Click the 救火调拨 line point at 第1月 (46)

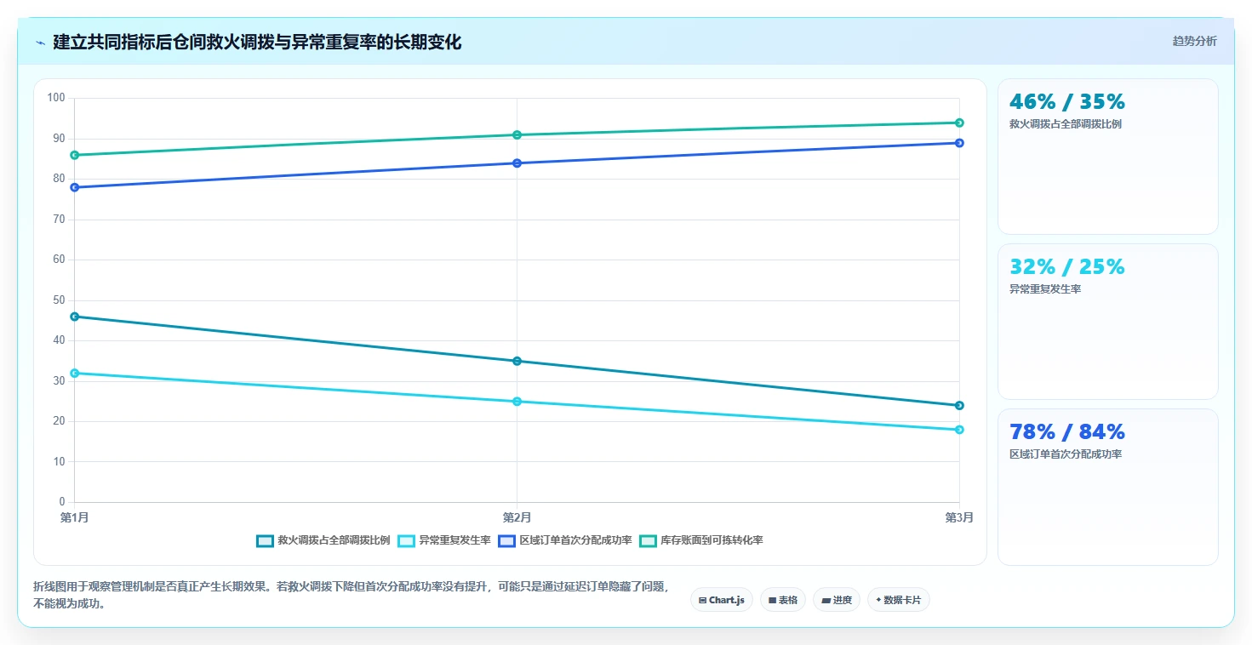tap(74, 317)
